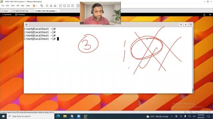
Task: Open the terminal hamburger menu
Action: pos(186,24)
